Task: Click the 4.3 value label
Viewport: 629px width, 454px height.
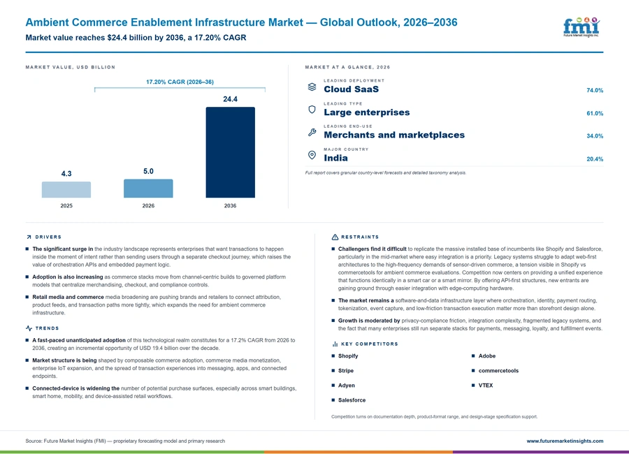Action: pos(66,174)
